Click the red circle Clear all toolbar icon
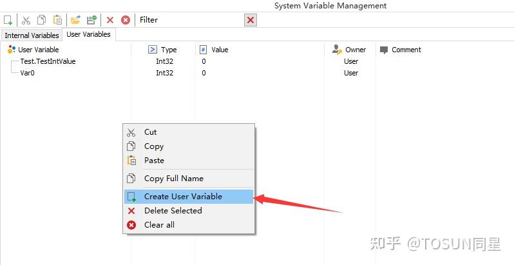Image resolution: width=514 pixels, height=265 pixels. coord(126,20)
